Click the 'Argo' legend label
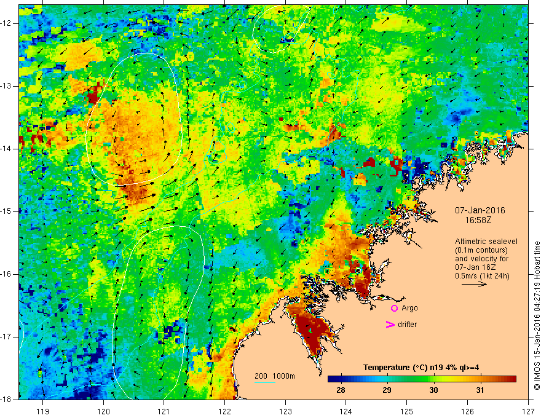 [409, 308]
